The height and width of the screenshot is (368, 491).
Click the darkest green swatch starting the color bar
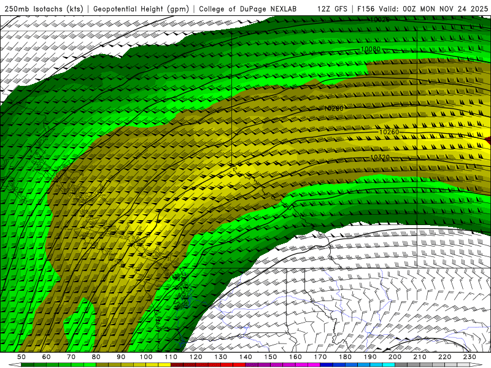tap(27, 365)
